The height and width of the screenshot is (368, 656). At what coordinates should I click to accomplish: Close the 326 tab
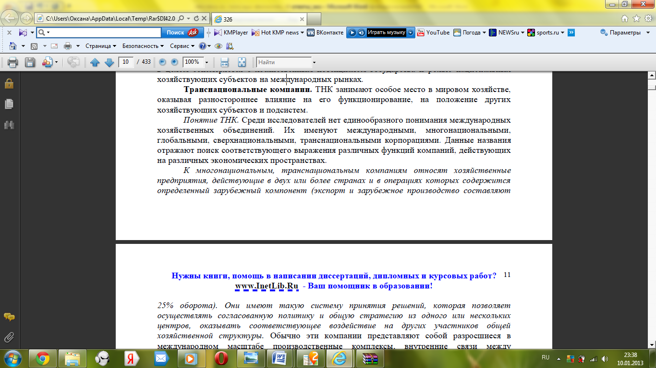point(302,19)
